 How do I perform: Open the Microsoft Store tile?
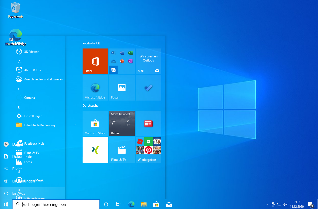click(x=95, y=124)
